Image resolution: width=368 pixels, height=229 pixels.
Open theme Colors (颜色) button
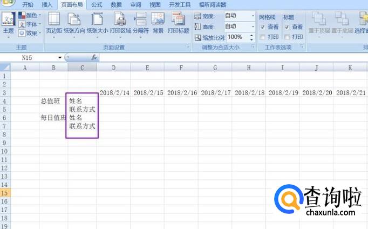pyautogui.click(x=28, y=16)
